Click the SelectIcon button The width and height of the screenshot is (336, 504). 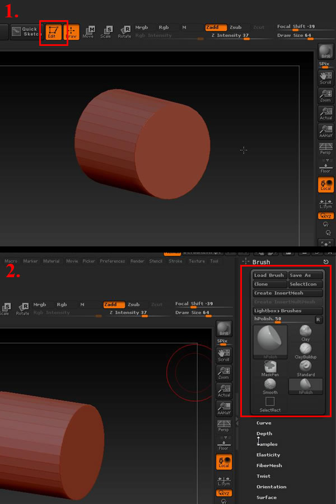305,284
